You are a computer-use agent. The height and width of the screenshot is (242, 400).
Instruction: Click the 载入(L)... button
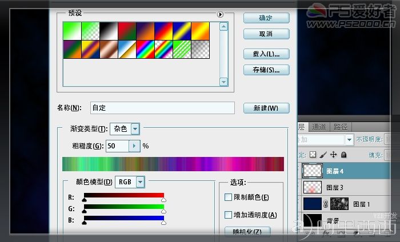pyautogui.click(x=266, y=54)
